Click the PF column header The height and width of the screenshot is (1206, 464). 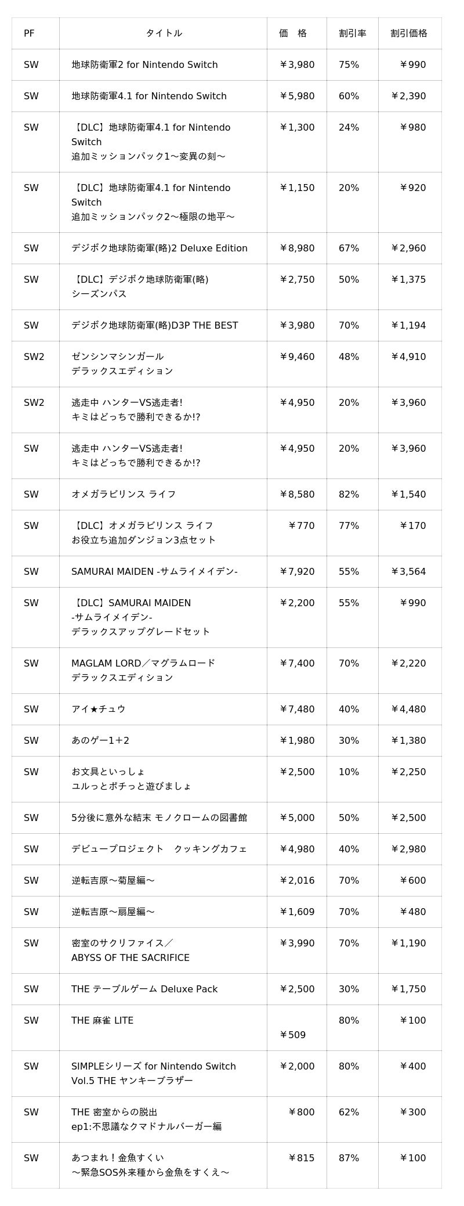pos(29,33)
